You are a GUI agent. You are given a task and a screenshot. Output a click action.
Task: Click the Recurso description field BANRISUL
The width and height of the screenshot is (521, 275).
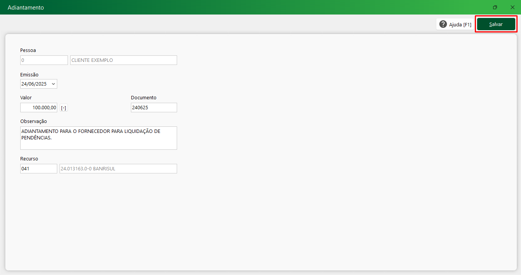click(118, 169)
